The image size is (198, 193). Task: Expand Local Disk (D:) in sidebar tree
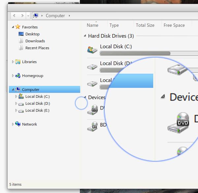16,103
